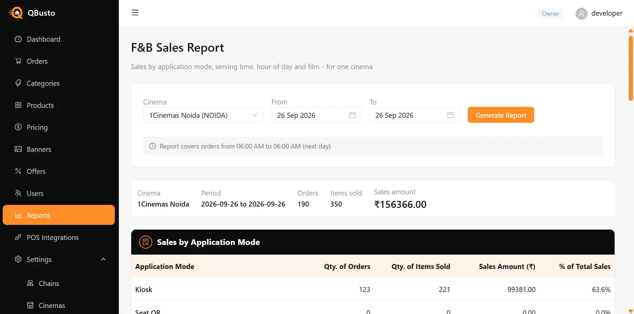The width and height of the screenshot is (634, 314).
Task: Collapse the Settings submenu chevron
Action: click(103, 259)
